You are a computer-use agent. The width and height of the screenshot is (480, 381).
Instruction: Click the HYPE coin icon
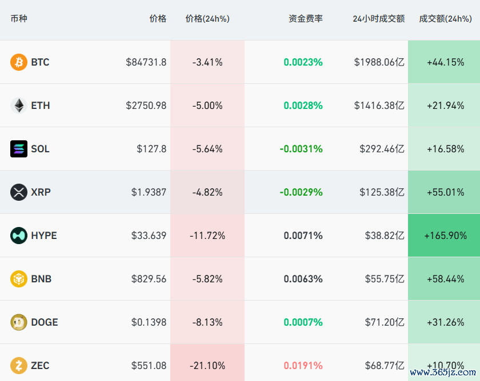pos(19,236)
